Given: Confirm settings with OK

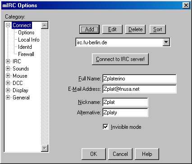Looking at the screenshot, I should pyautogui.click(x=94, y=154).
